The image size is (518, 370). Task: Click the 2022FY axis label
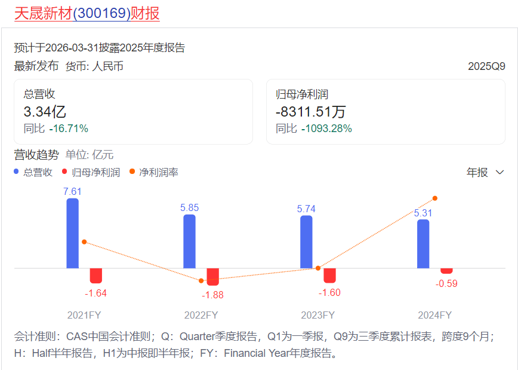201,315
